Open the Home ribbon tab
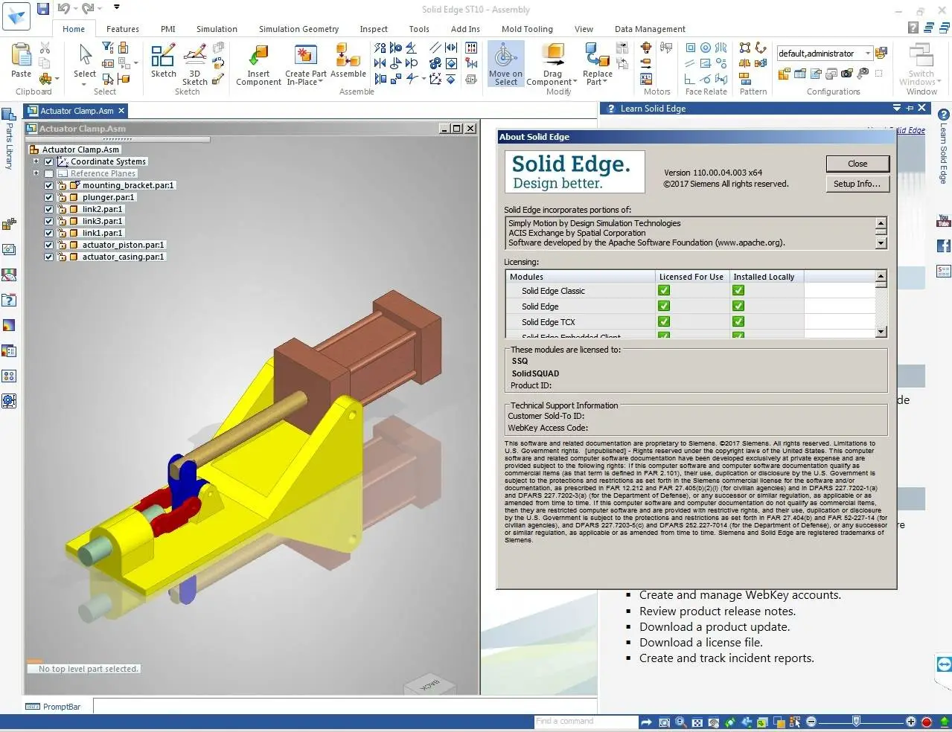This screenshot has width=952, height=732. (74, 29)
